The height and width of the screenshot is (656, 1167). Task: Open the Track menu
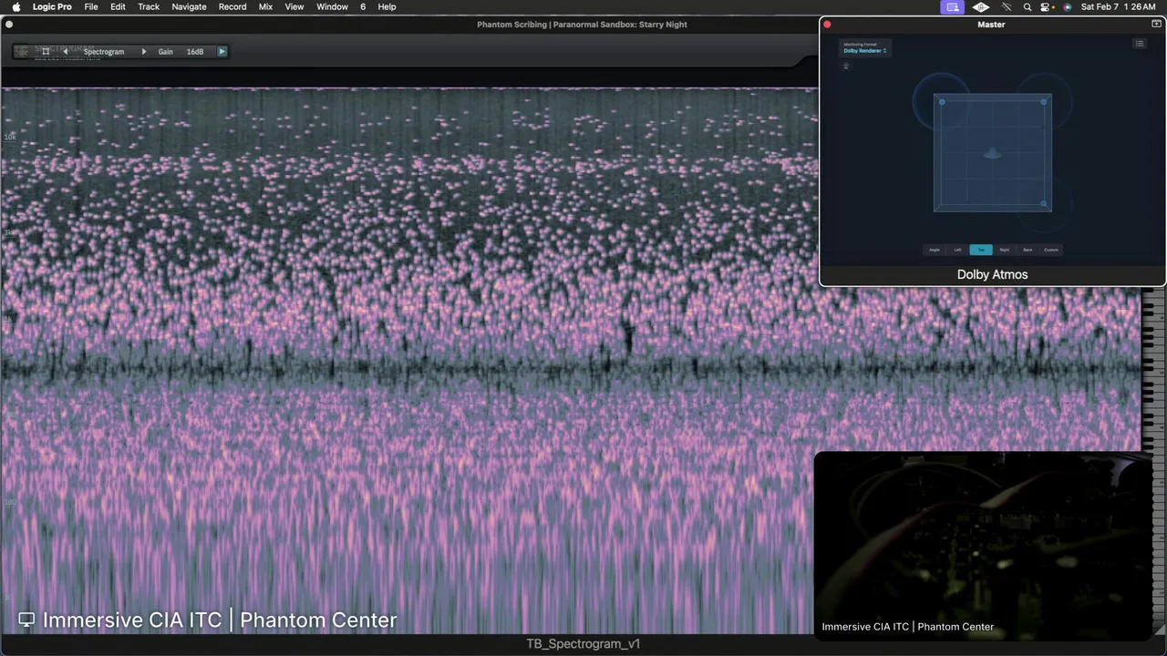(149, 6)
